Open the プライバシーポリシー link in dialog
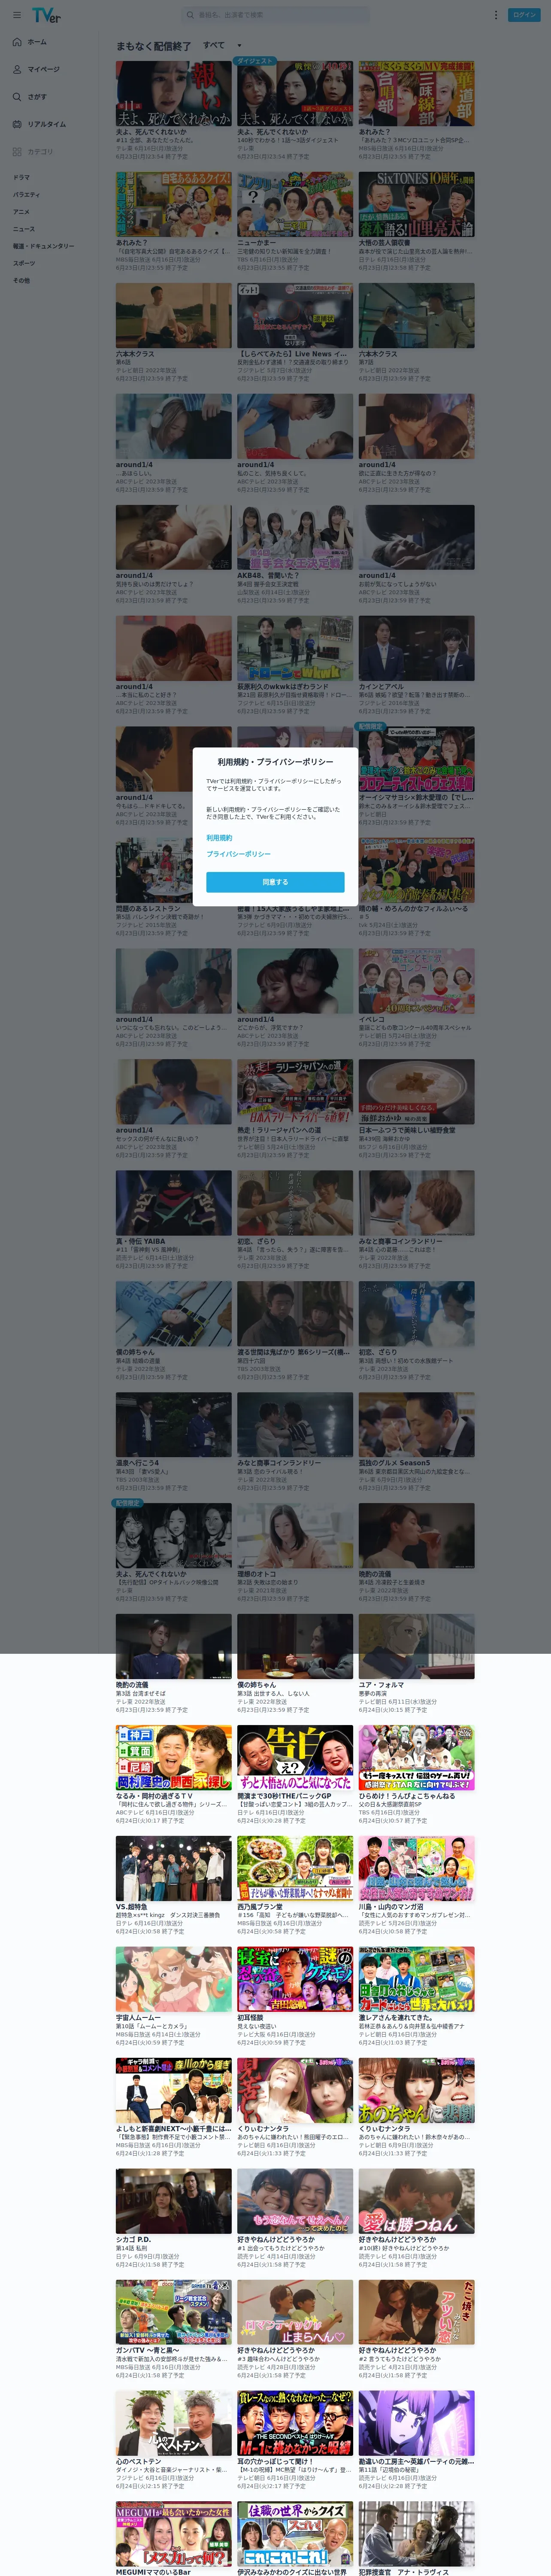Screen dimensions: 551x2576 pyautogui.click(x=239, y=854)
